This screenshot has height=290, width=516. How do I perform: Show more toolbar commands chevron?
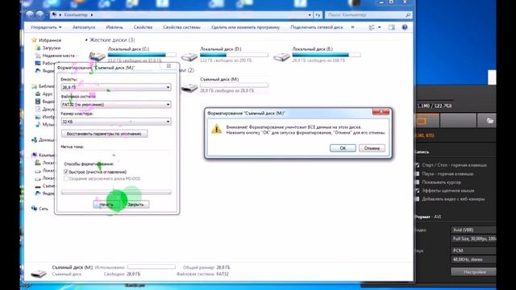(x=353, y=27)
